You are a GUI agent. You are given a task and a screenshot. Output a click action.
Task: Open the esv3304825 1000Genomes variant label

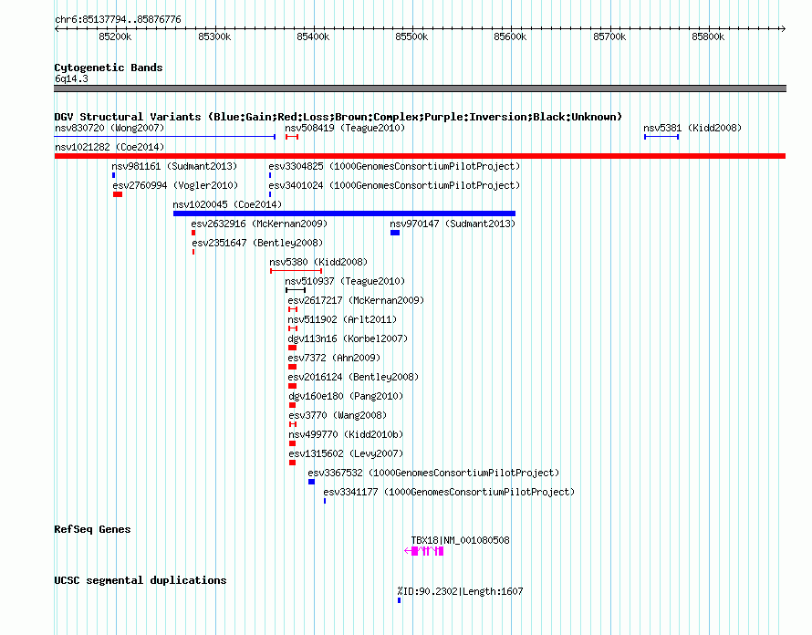(x=394, y=166)
